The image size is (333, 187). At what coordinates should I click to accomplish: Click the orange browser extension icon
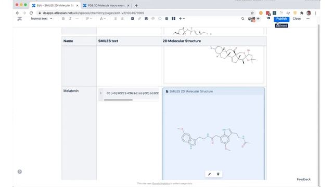click(261, 13)
